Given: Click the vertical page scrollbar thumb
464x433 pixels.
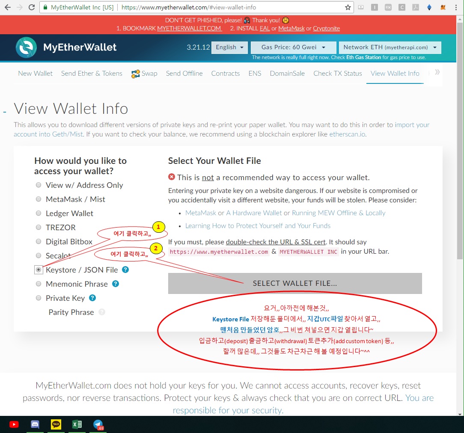Looking at the screenshot, I should coord(460,140).
